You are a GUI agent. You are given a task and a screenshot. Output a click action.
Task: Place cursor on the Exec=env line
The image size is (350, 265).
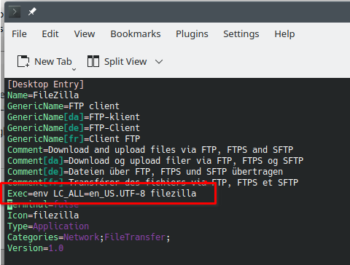[102, 194]
